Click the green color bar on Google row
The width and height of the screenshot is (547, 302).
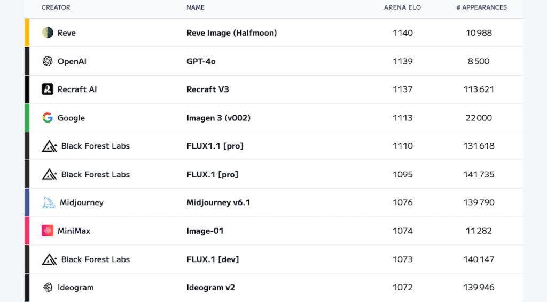click(x=27, y=118)
